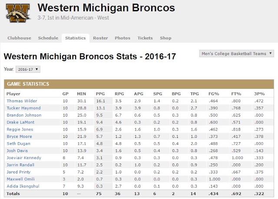Select the Joeviair Kennedy link

(24, 158)
